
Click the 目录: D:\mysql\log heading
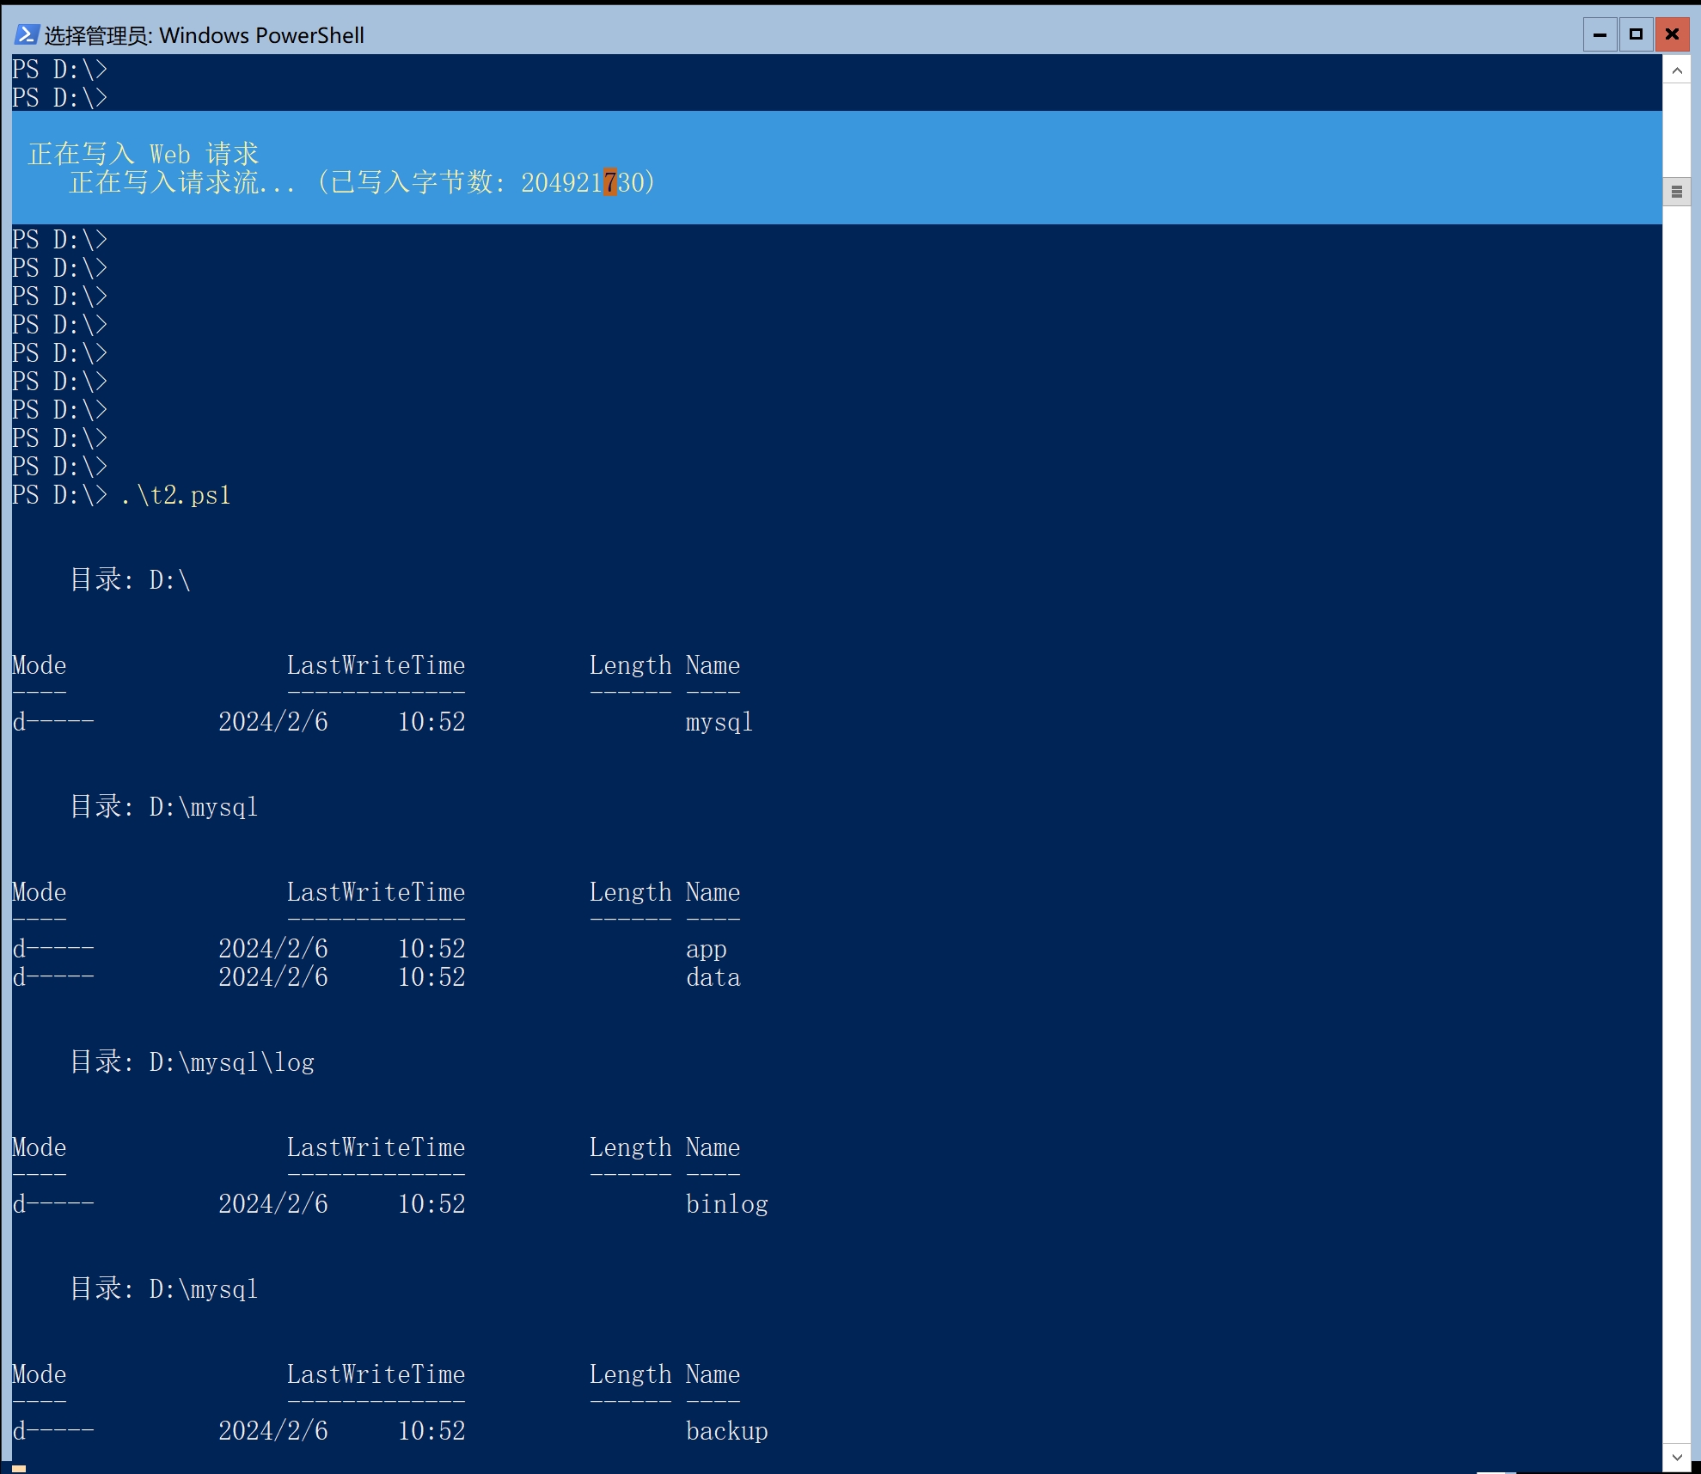pyautogui.click(x=193, y=1062)
